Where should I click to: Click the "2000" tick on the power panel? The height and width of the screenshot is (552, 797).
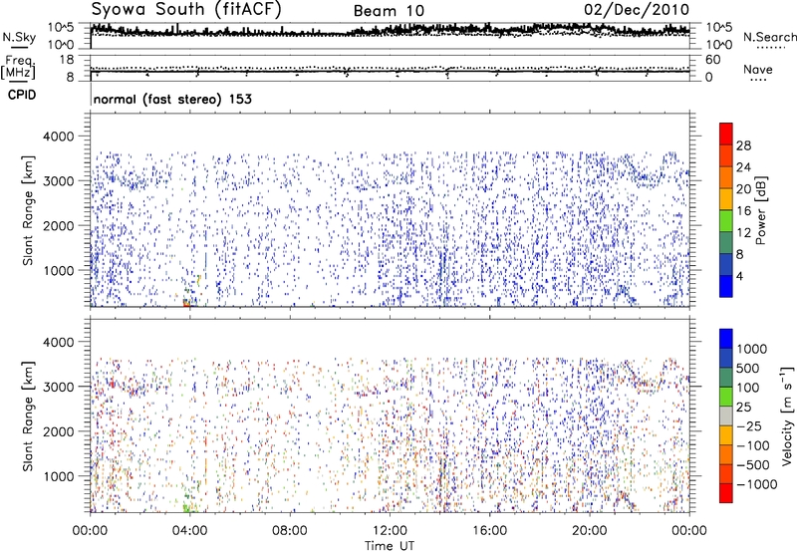[x=58, y=225]
